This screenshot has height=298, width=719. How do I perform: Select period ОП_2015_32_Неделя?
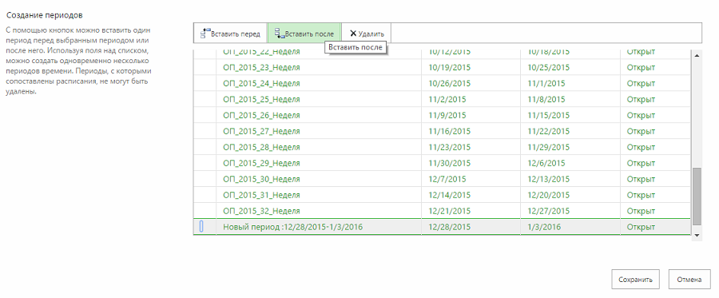point(261,211)
